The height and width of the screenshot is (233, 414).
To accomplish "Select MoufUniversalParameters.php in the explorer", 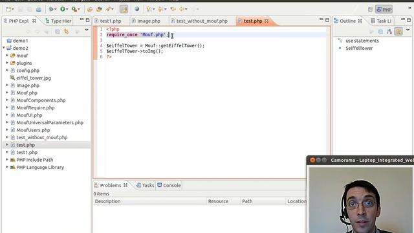I will [x=50, y=122].
